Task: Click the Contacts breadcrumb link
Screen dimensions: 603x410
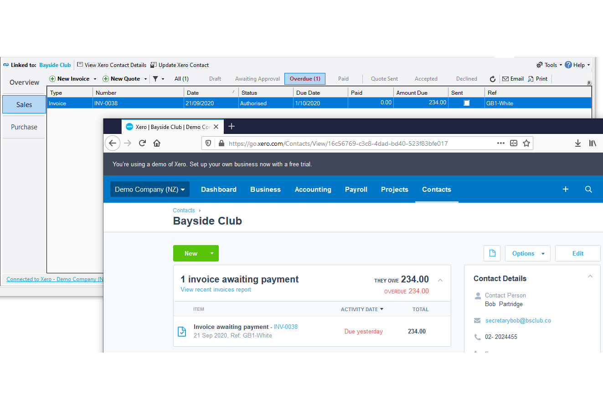Action: [x=184, y=210]
